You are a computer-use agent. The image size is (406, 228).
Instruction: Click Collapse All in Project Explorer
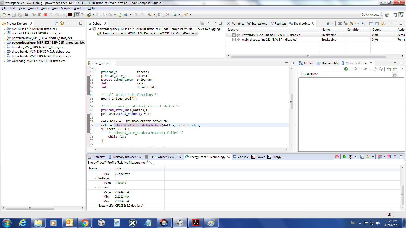[x=57, y=23]
